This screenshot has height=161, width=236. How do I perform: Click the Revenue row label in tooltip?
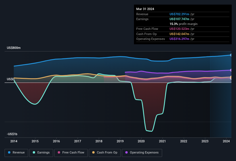coord(142,14)
